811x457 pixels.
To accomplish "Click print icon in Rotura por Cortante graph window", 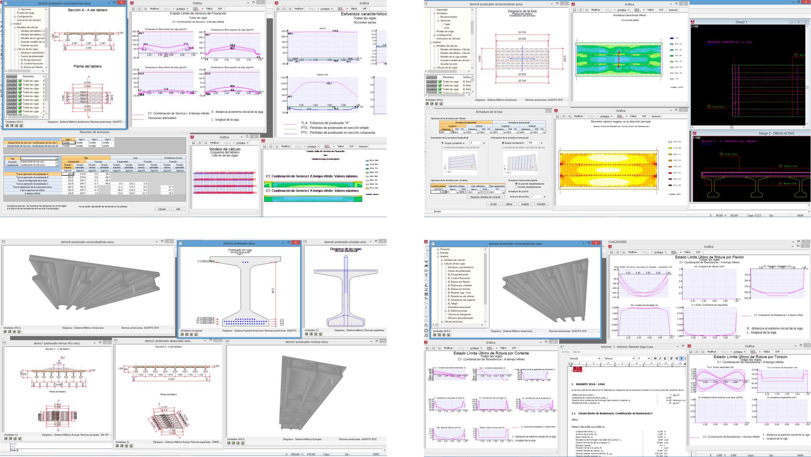I will [x=433, y=348].
